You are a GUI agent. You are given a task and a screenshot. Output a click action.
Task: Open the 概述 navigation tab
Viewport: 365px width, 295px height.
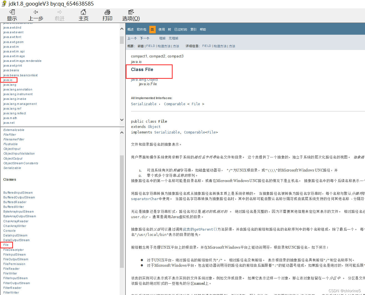tap(130, 29)
